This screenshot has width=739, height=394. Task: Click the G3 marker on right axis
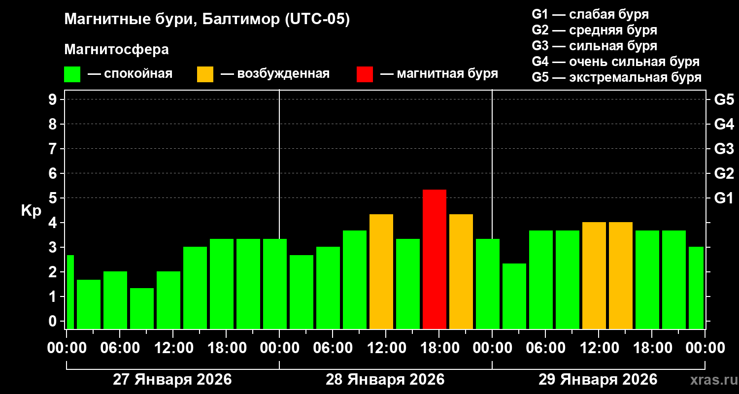pos(724,149)
